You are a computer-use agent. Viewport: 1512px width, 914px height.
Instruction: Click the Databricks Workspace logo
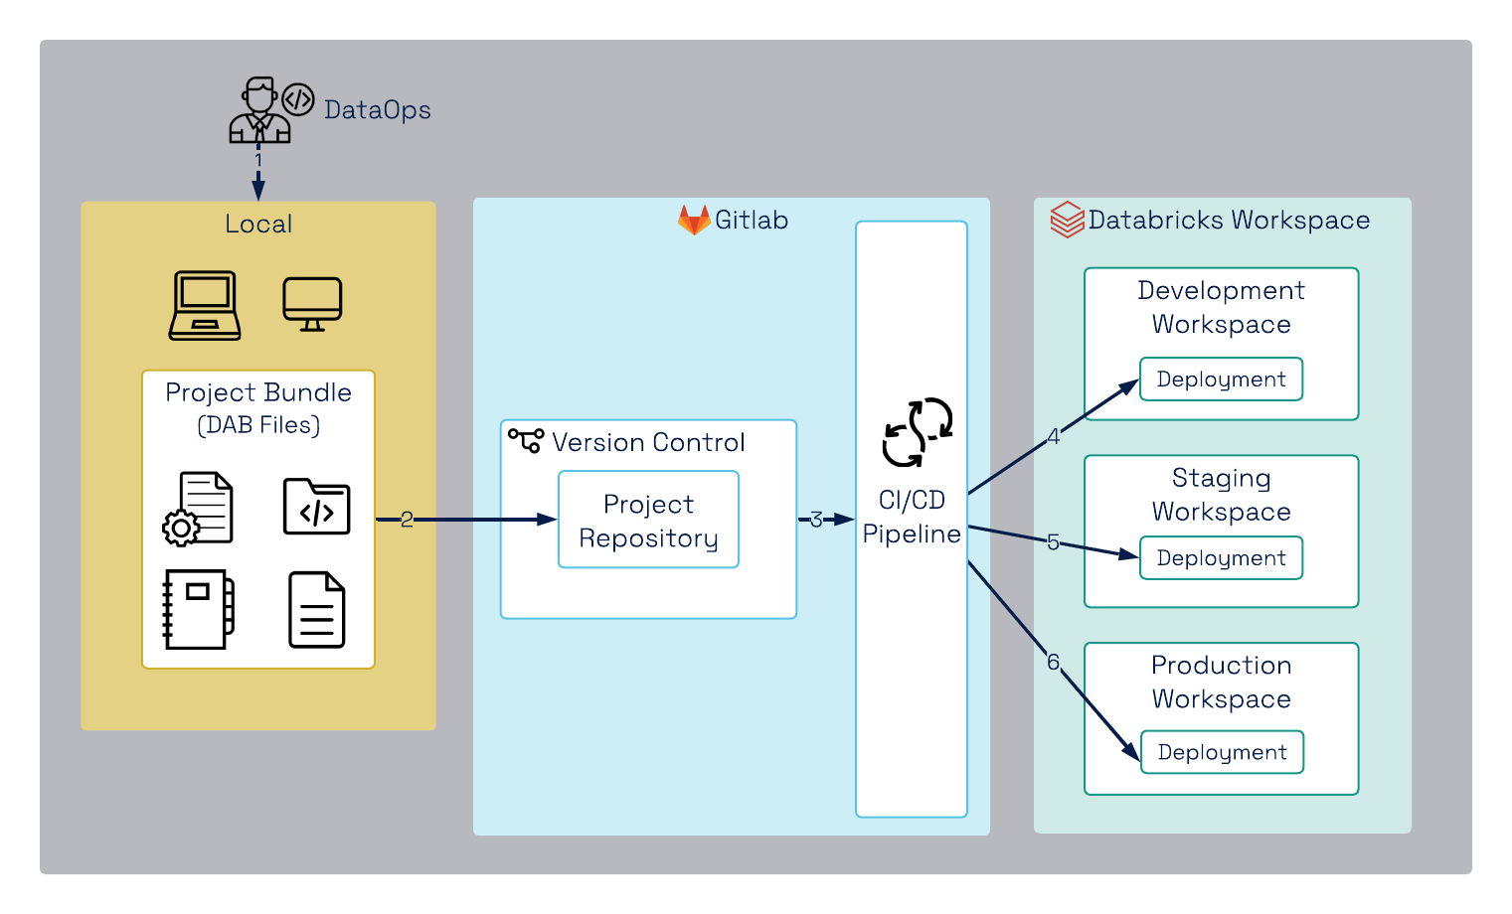tap(1065, 220)
